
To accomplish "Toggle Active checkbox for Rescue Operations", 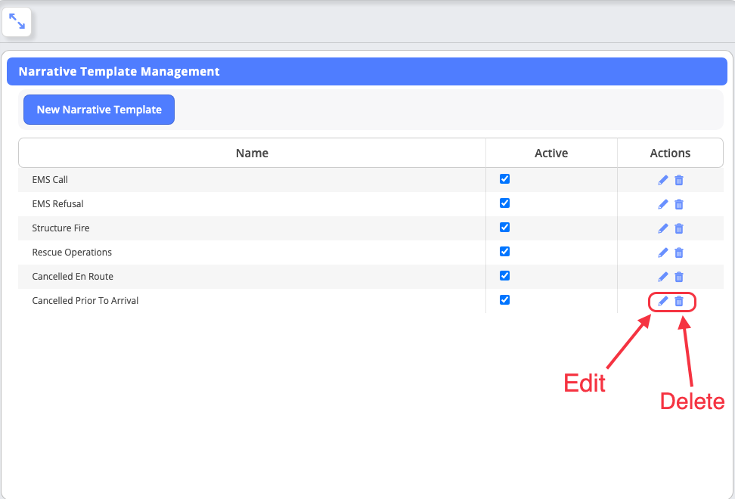I will [504, 252].
